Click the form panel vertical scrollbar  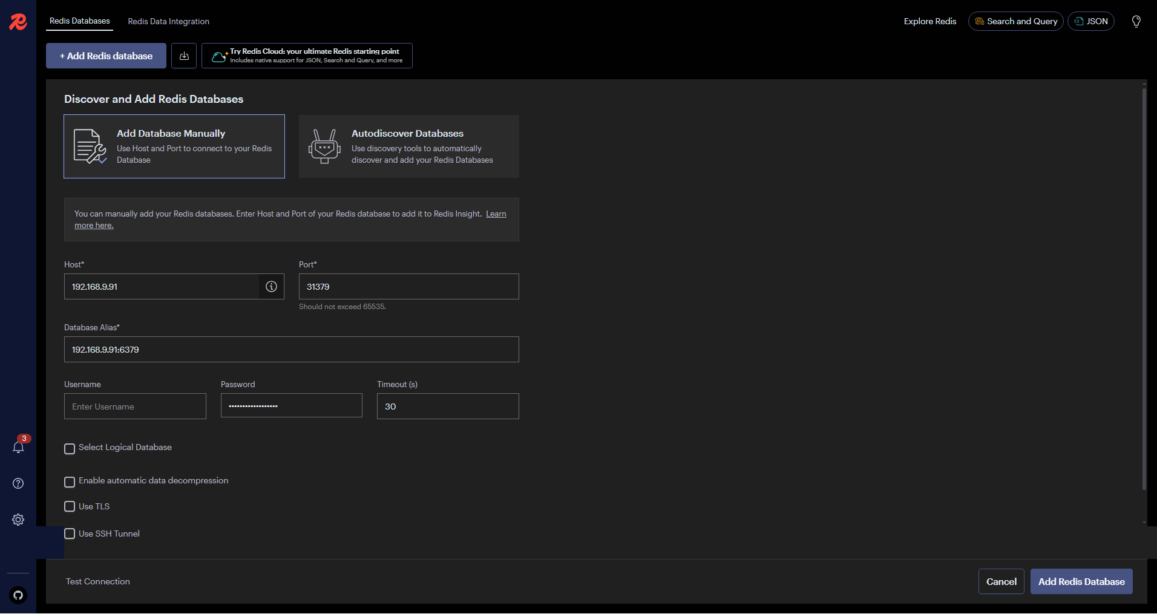tap(1144, 289)
